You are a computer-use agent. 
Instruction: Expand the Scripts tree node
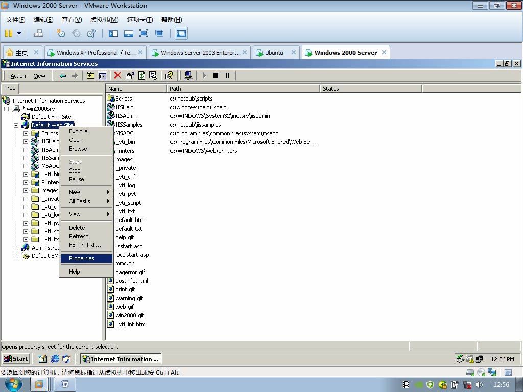coord(26,133)
